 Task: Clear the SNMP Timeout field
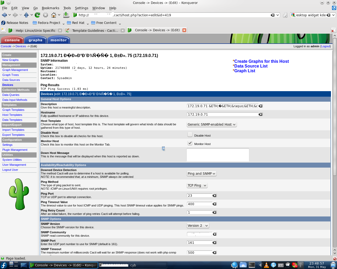click(x=214, y=252)
